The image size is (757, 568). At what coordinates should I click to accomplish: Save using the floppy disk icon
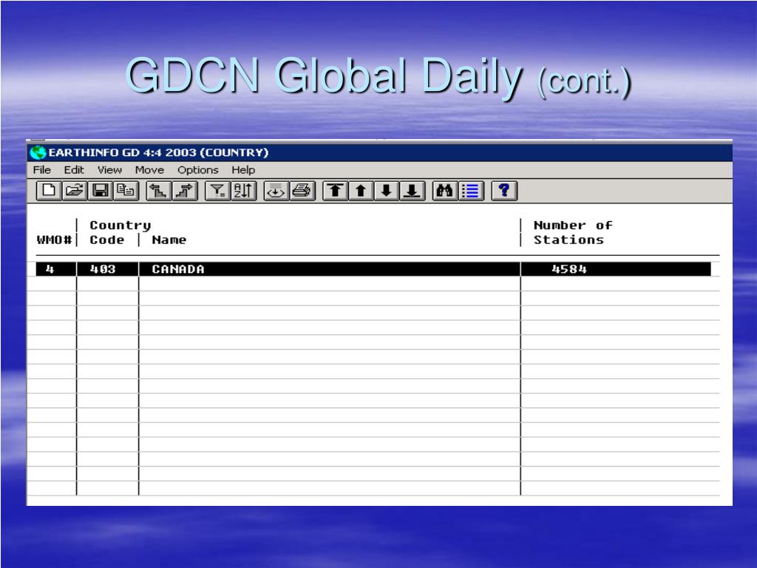[101, 190]
